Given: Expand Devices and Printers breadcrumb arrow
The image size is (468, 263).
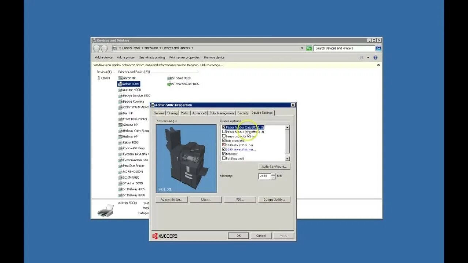Looking at the screenshot, I should 192,48.
